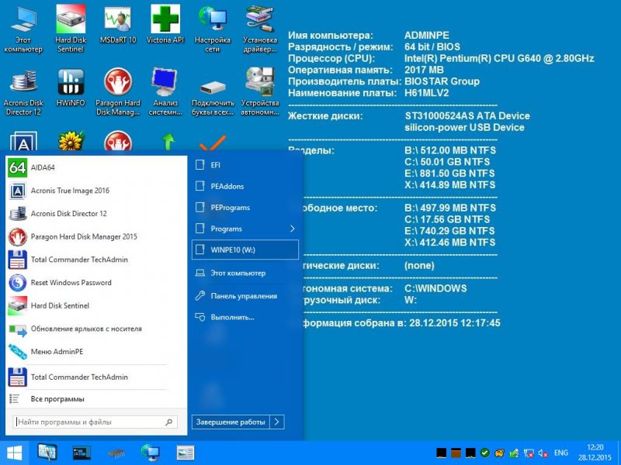
Task: Select the sunflower desktop icon
Action: coord(71,141)
